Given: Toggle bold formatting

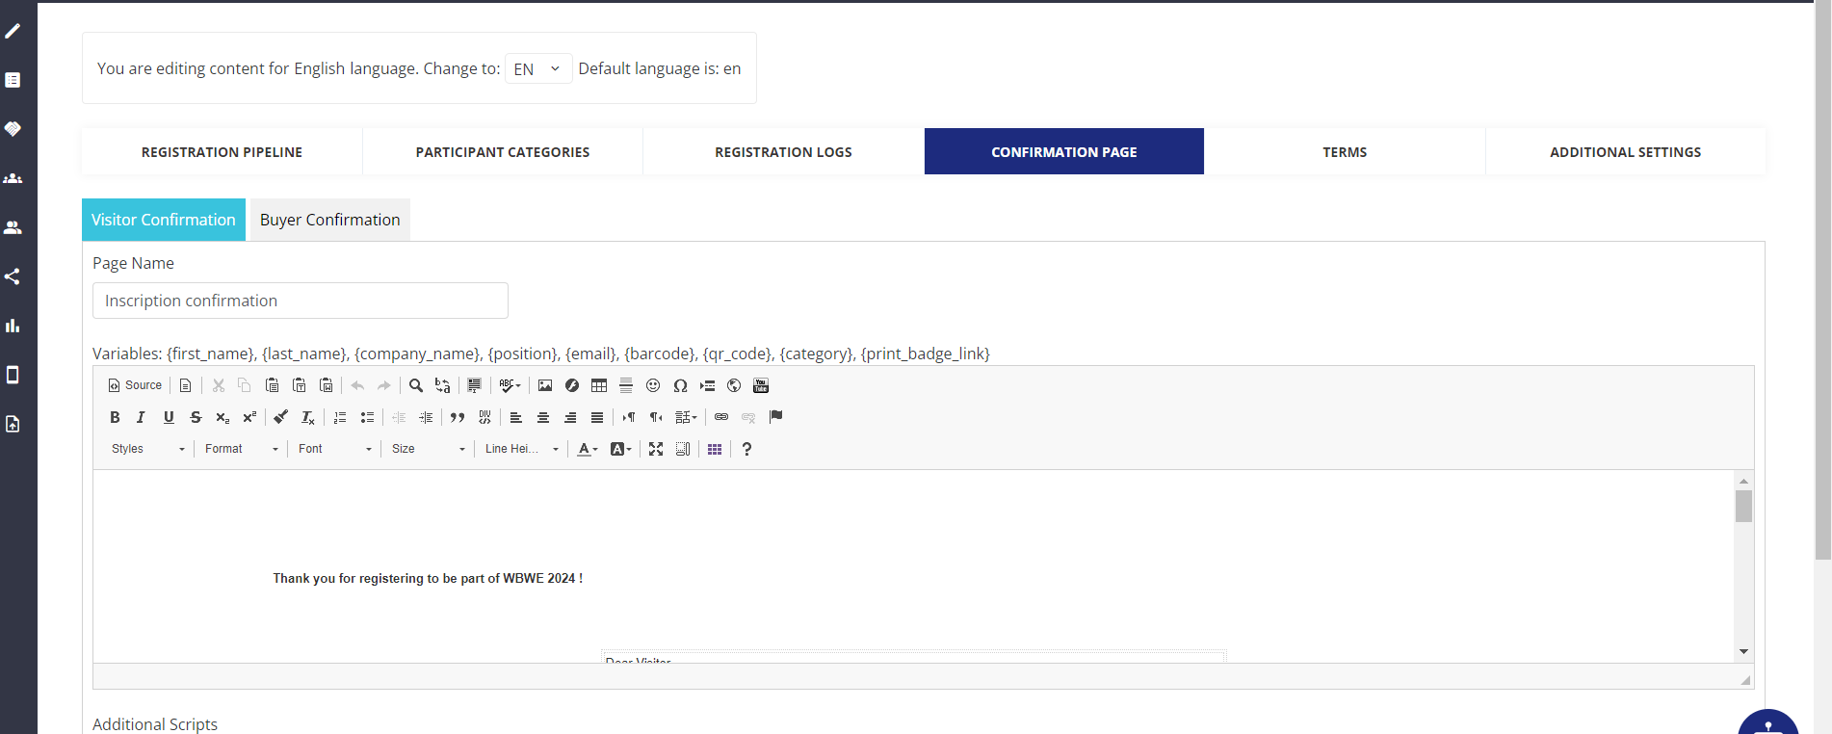Looking at the screenshot, I should (x=115, y=417).
